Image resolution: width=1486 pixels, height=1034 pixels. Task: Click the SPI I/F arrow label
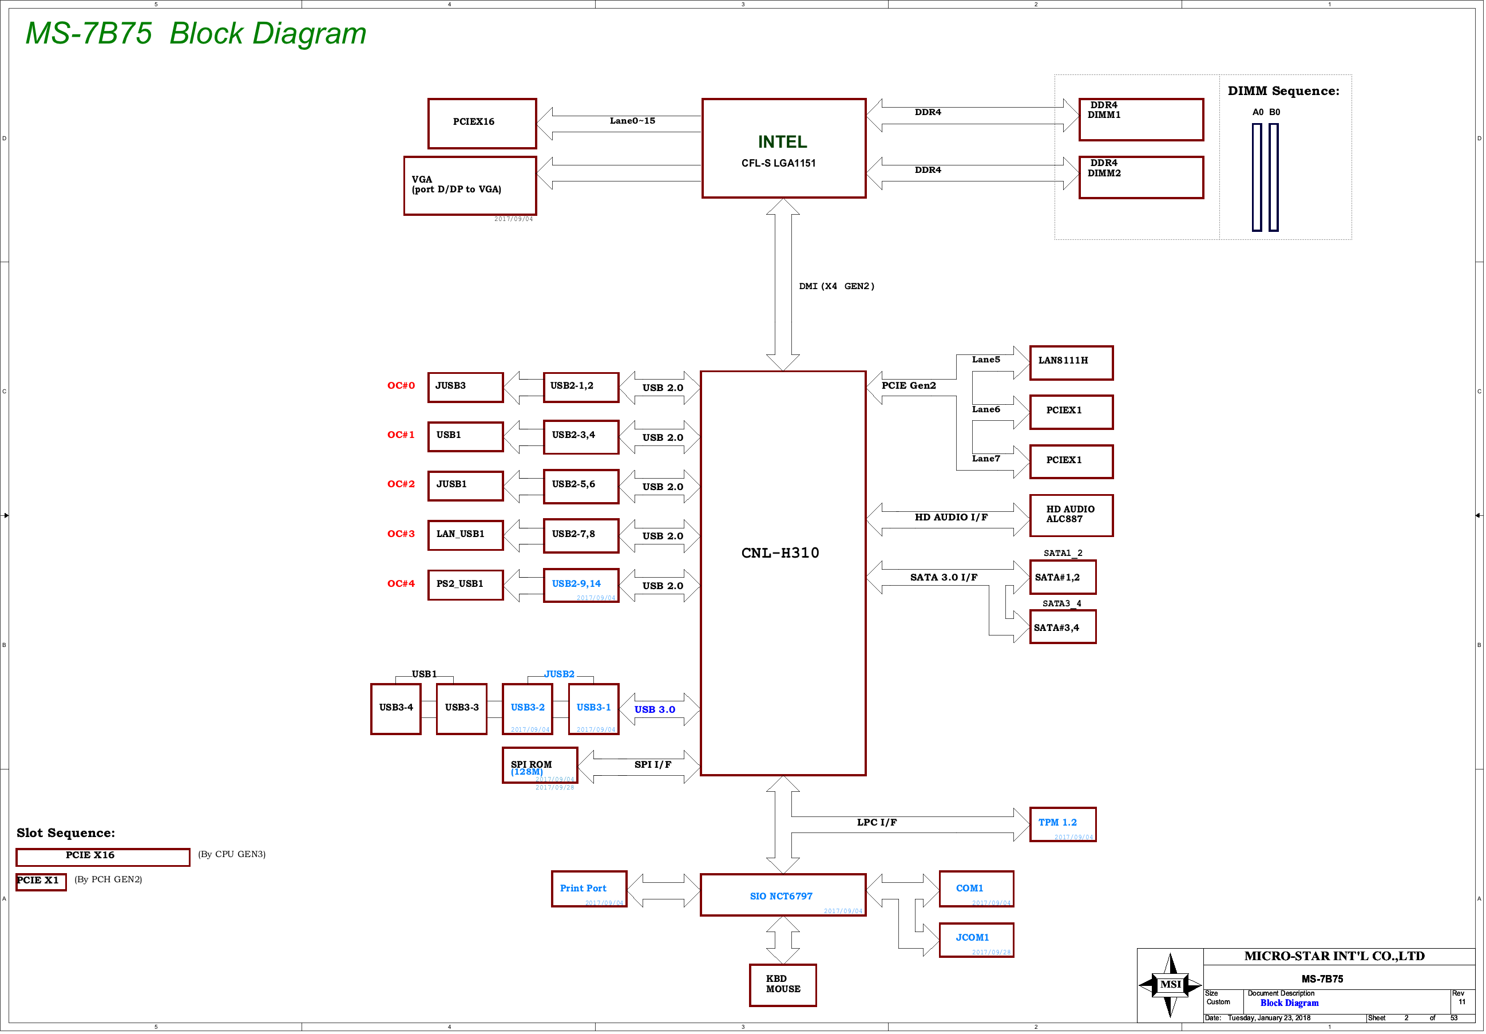pyautogui.click(x=652, y=765)
